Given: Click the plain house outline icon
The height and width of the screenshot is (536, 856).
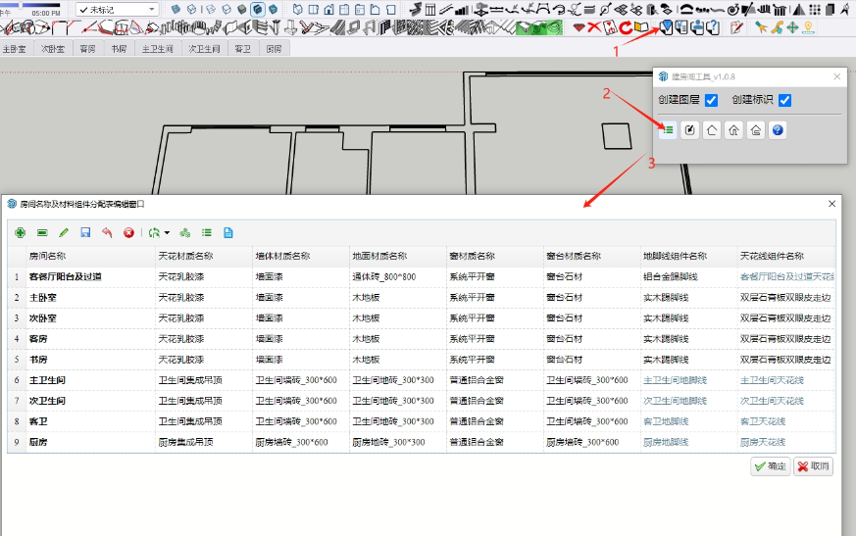Looking at the screenshot, I should [x=712, y=129].
